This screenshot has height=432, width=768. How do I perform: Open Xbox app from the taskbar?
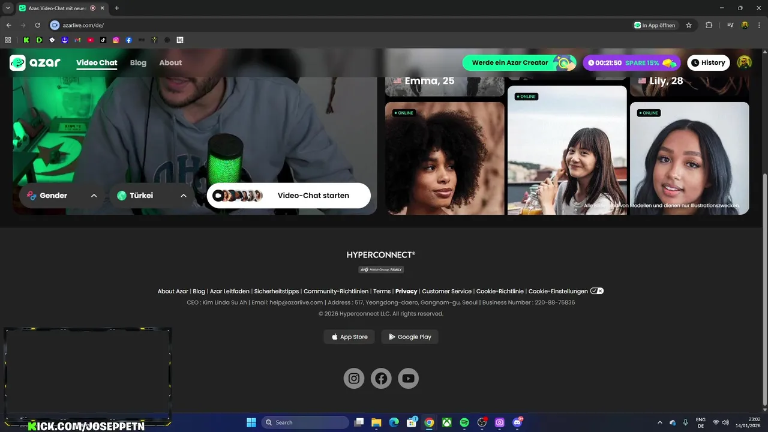coord(447,422)
